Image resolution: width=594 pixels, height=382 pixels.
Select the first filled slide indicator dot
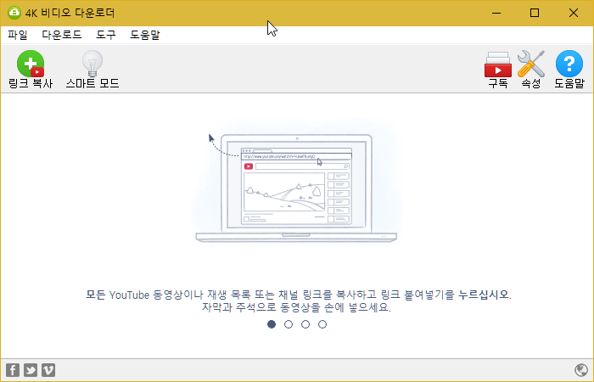tap(272, 324)
